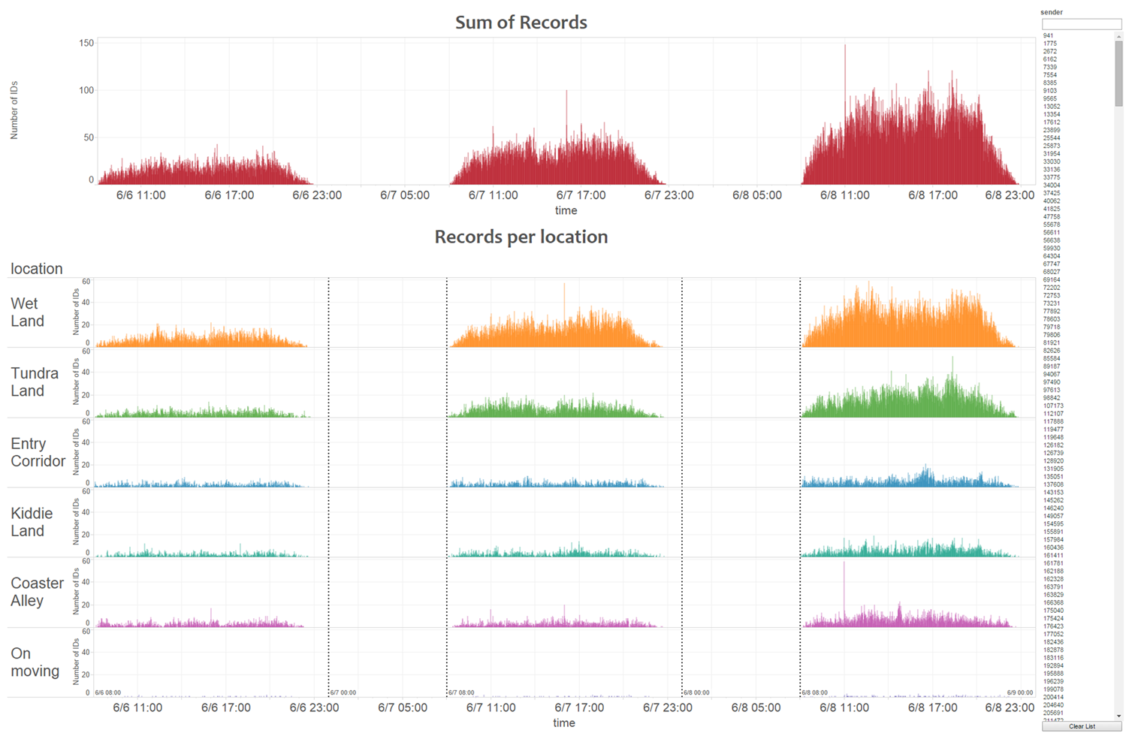Click the On moving location label

point(35,662)
